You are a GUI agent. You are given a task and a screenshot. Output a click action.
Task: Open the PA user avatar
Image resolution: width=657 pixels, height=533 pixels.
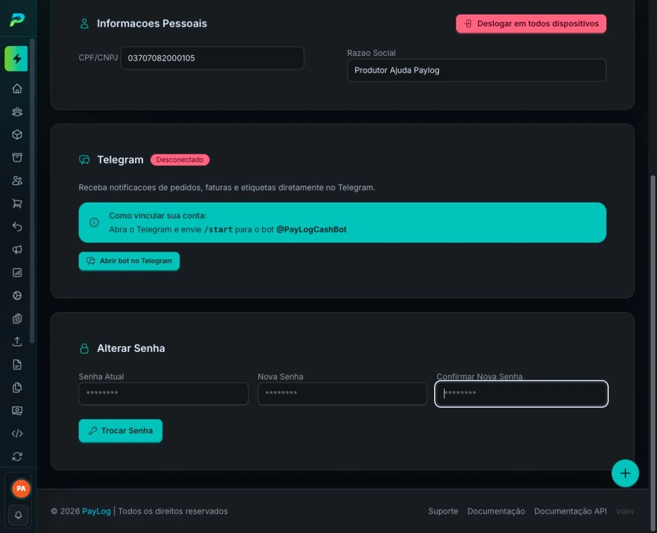click(21, 489)
